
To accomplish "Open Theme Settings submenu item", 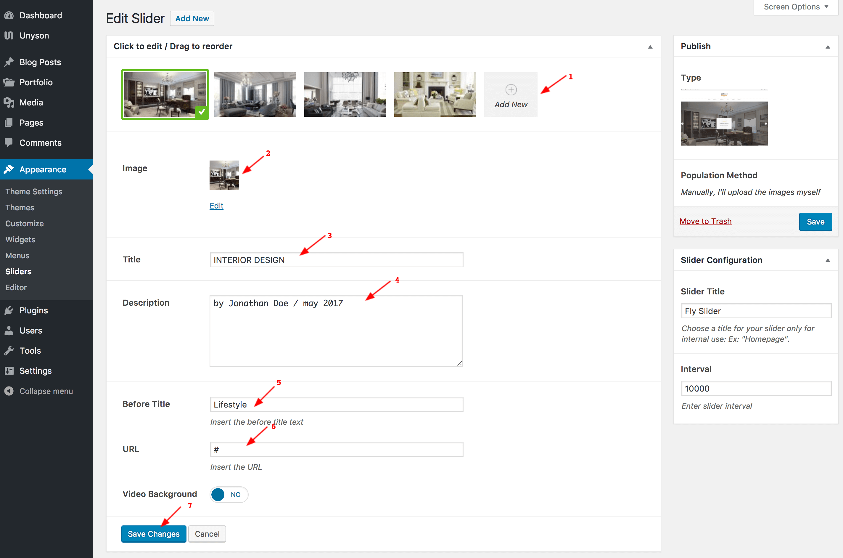I will [x=34, y=191].
